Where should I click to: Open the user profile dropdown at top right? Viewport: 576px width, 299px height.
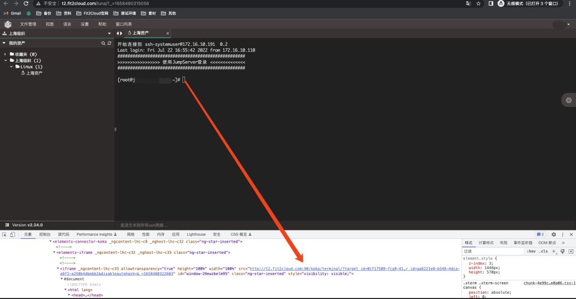[561, 24]
